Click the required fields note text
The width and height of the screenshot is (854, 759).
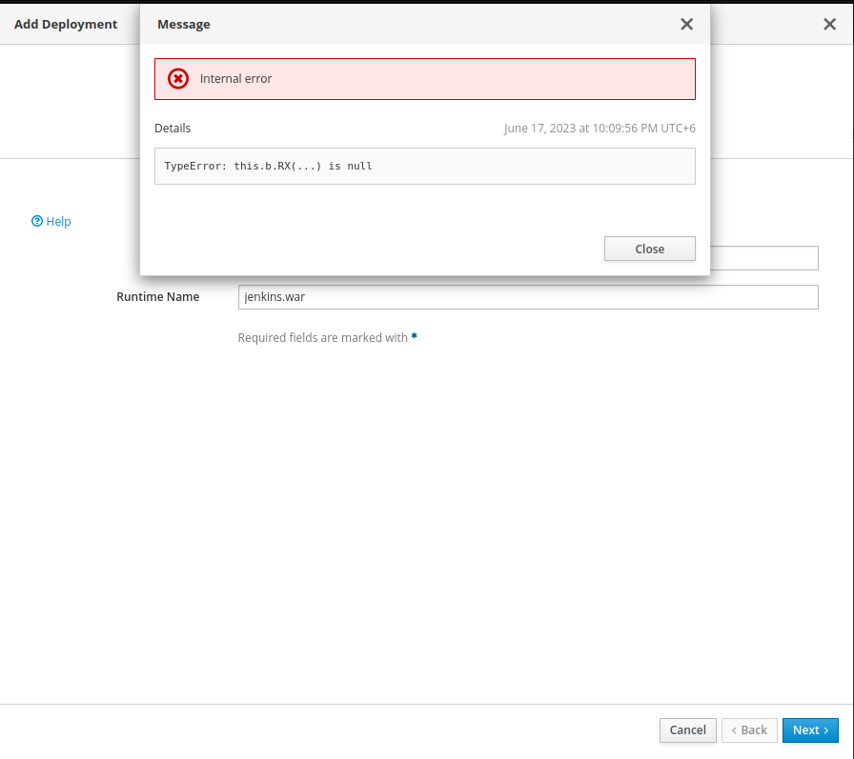pos(322,337)
